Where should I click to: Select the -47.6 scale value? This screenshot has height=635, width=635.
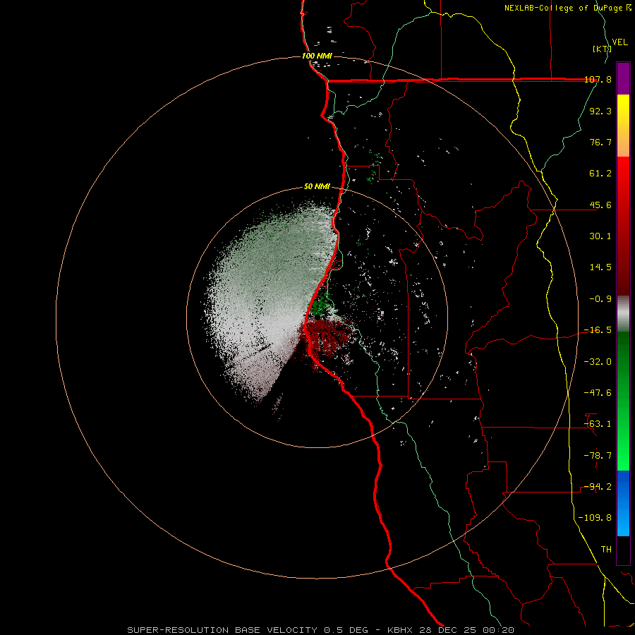[x=598, y=393]
